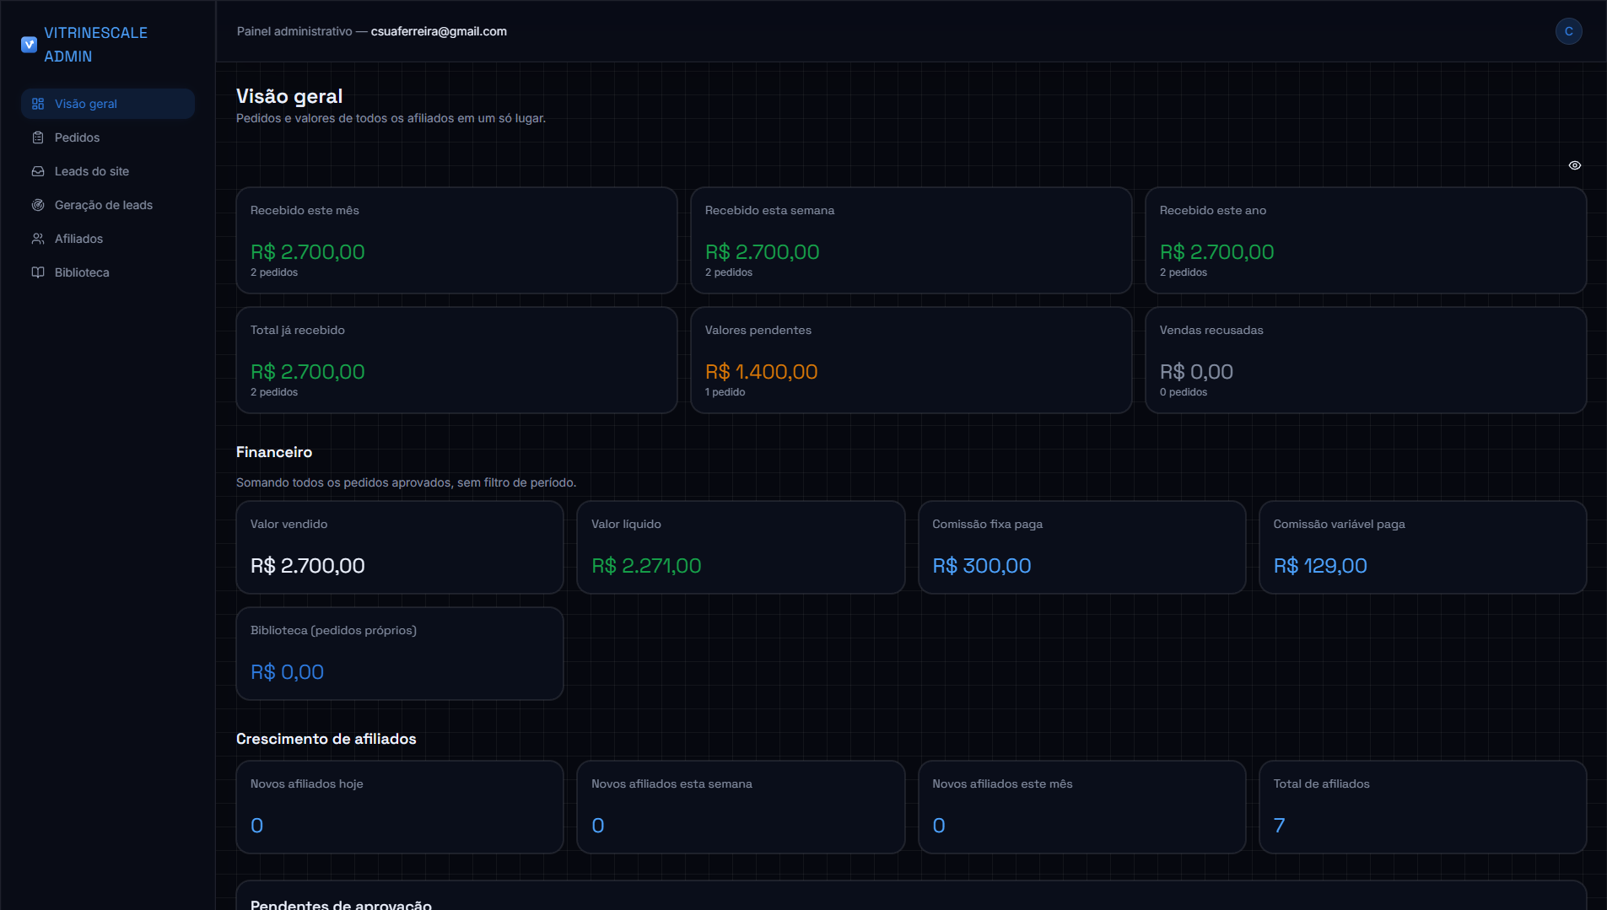
Task: Click the Vendas recusadas R$ 0,00 amount
Action: pyautogui.click(x=1196, y=372)
